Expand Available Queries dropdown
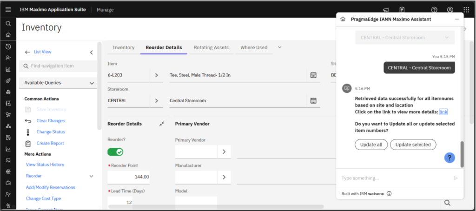Viewport: 476px width, 211px height. click(58, 83)
